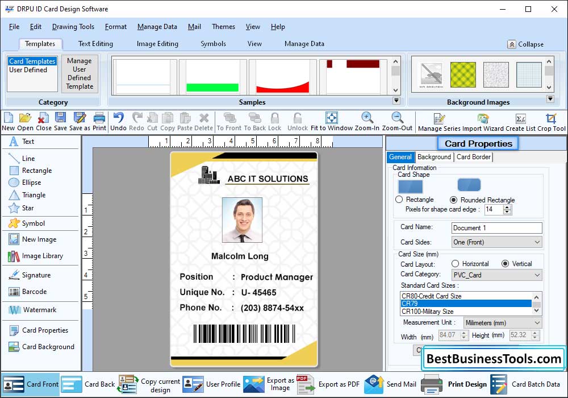Viewport: 568px width, 398px height.
Task: Click the New document icon
Action: pyautogui.click(x=9, y=122)
